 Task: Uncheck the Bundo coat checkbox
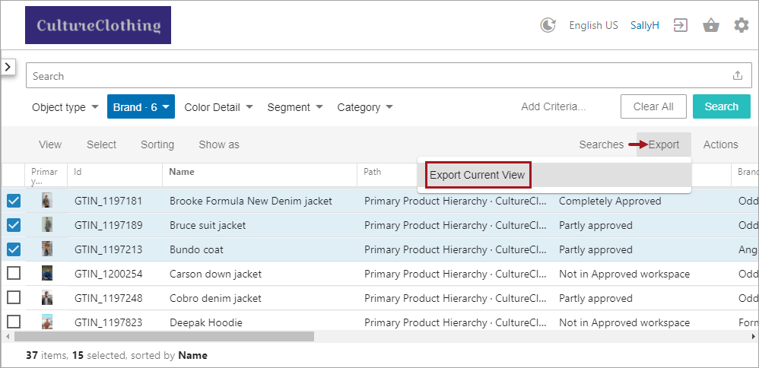(x=14, y=249)
